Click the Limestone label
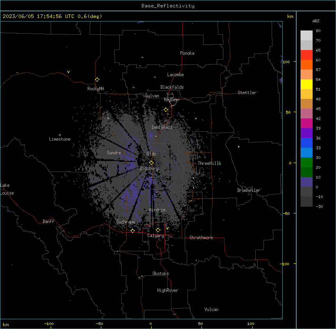 point(60,139)
